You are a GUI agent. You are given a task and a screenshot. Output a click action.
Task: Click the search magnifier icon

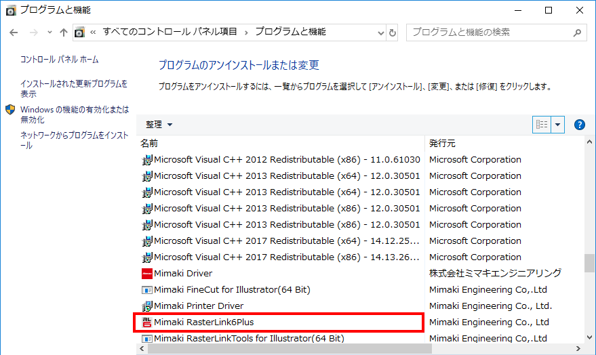(577, 33)
